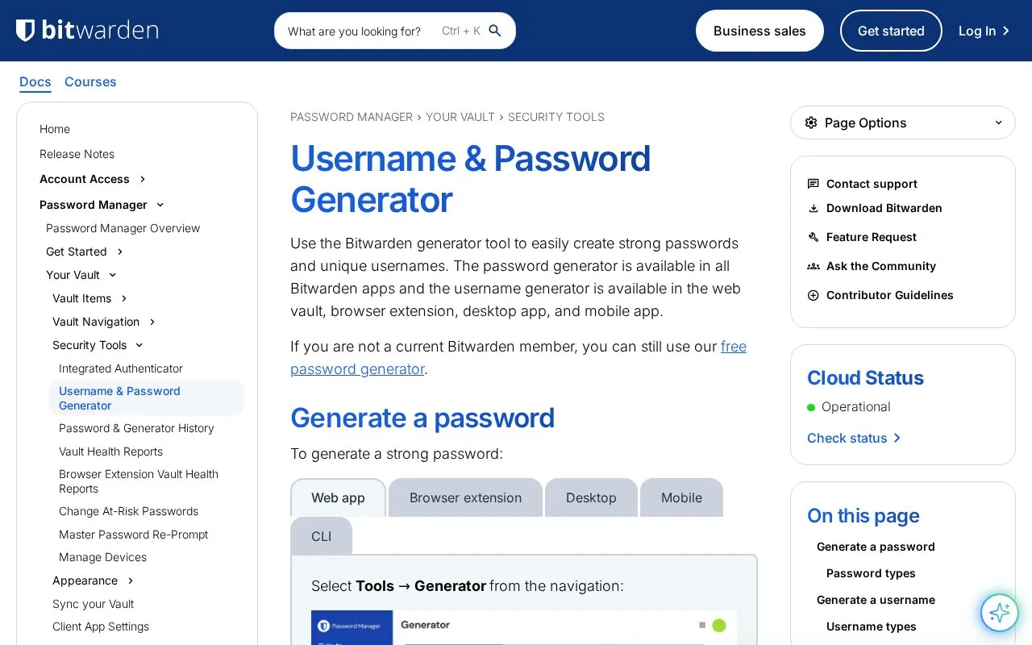This screenshot has width=1032, height=645.
Task: Open Vault Health Reports in sidebar
Action: point(110,451)
